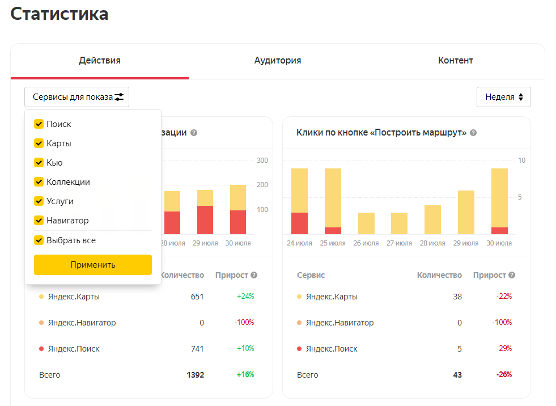Click the 25 июля bar in route chart

[x=333, y=201]
